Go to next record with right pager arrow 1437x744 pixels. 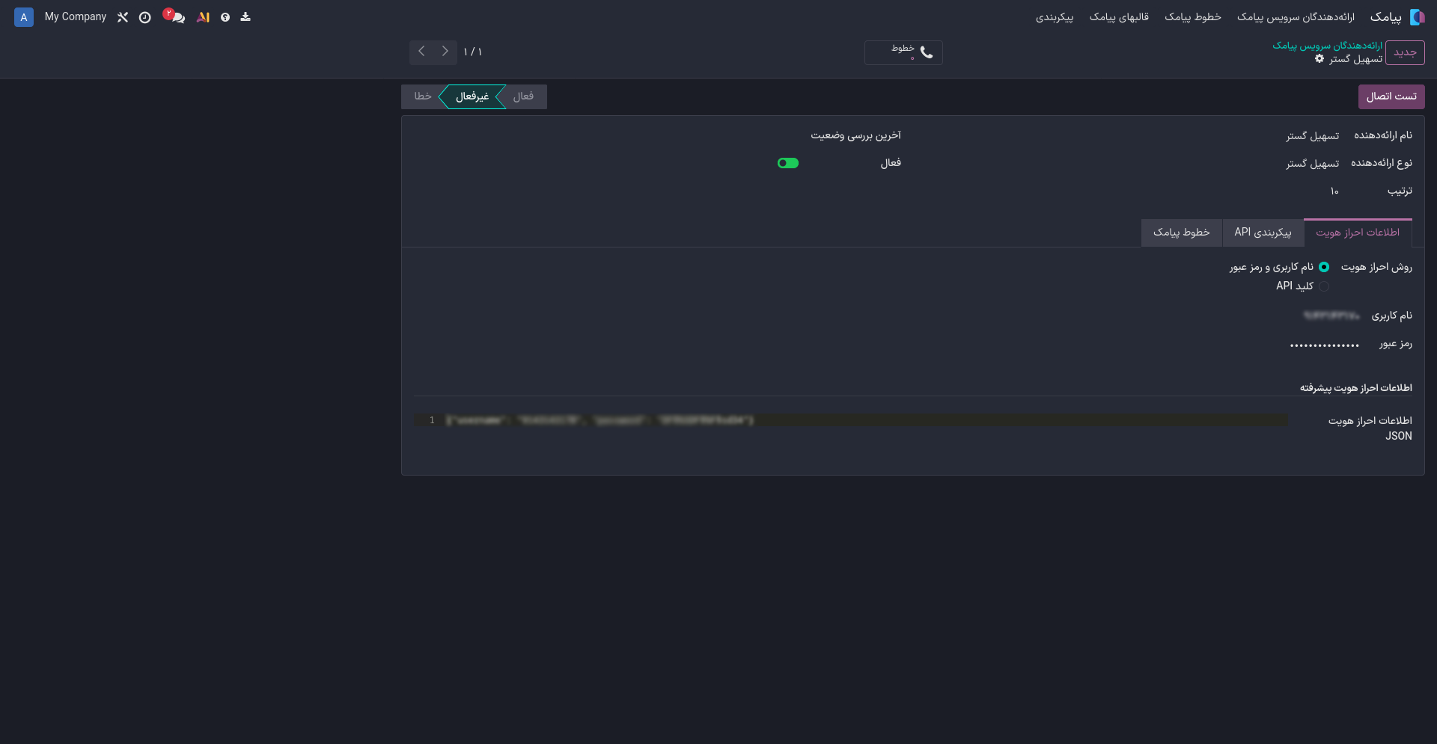click(x=445, y=51)
